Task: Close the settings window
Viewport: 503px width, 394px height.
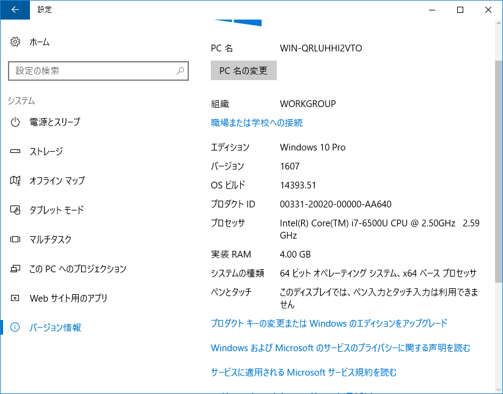Action: (x=488, y=10)
